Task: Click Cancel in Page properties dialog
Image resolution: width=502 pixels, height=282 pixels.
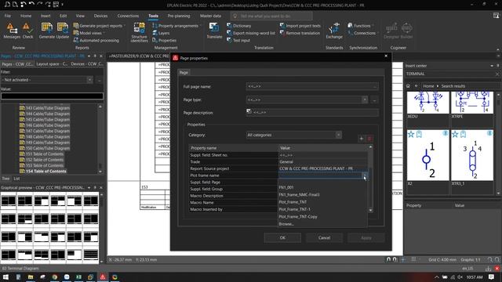Action: click(x=324, y=238)
